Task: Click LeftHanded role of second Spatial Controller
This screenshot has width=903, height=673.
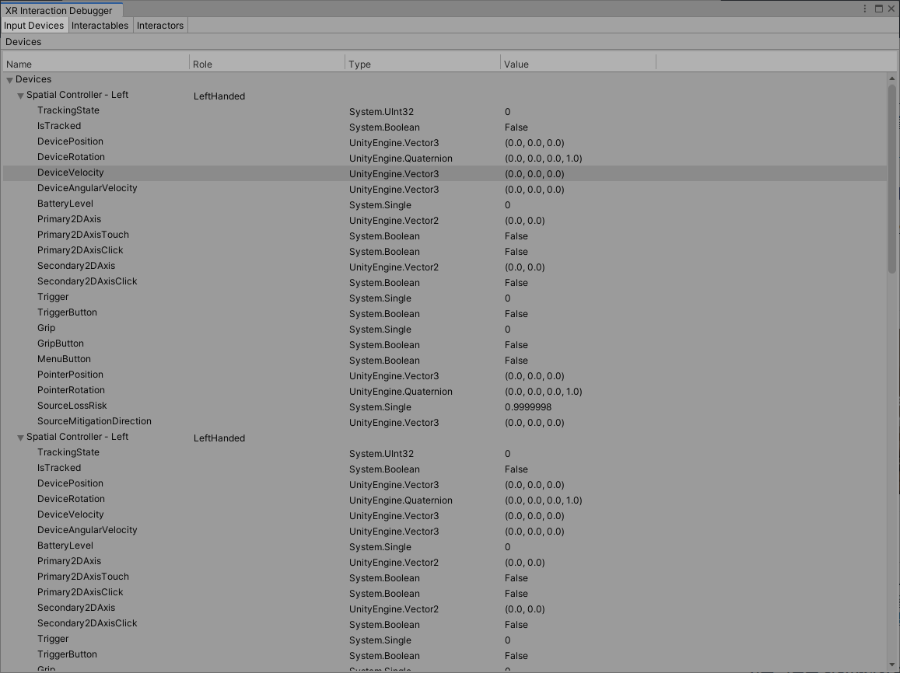Action: [219, 438]
